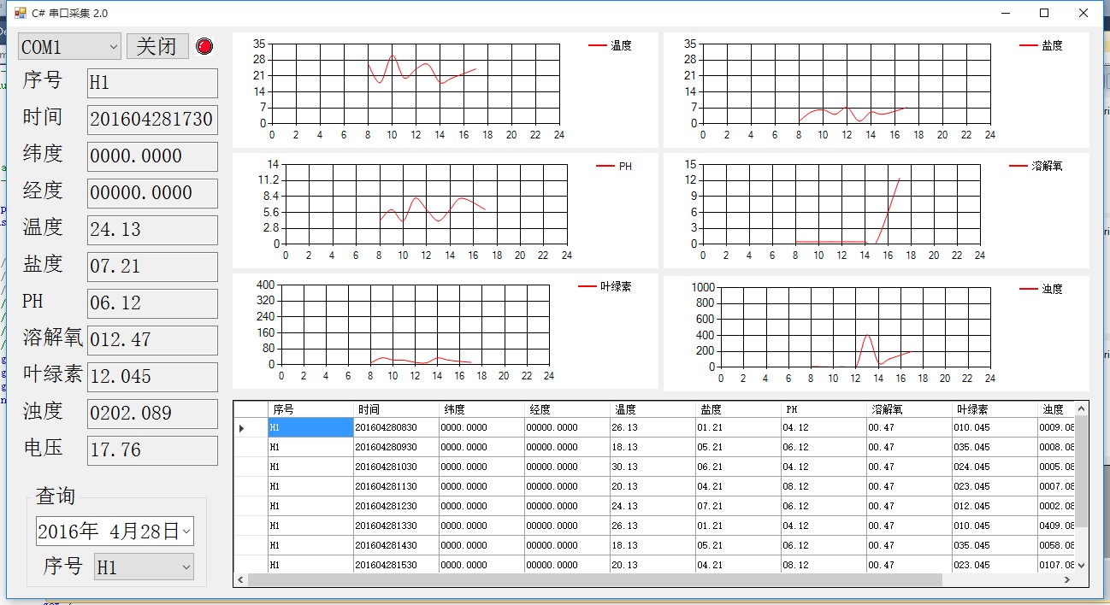Select the first H1 row in the table
Viewport: 1110px width, 605px height.
pos(310,426)
